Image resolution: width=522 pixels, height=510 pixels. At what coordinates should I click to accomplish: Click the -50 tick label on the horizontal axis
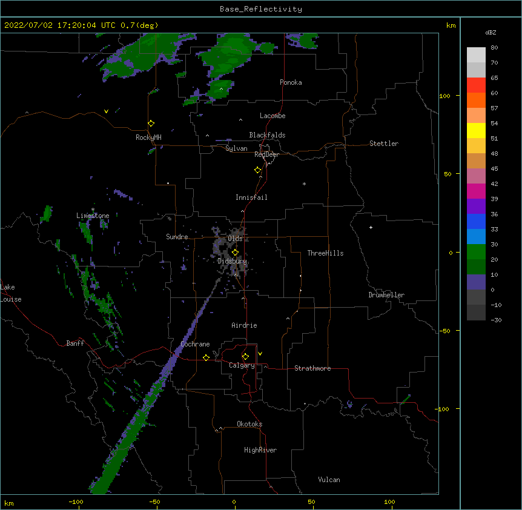[x=154, y=502]
